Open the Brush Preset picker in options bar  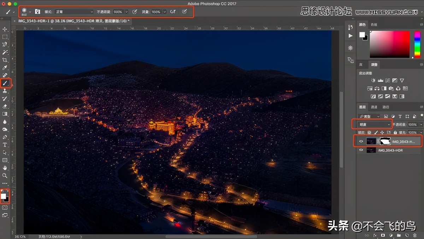(x=24, y=11)
